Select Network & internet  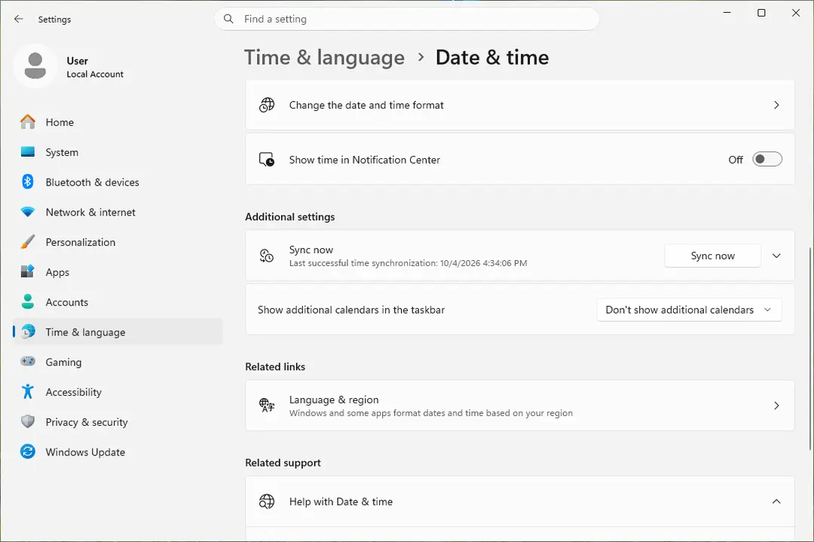(x=118, y=213)
